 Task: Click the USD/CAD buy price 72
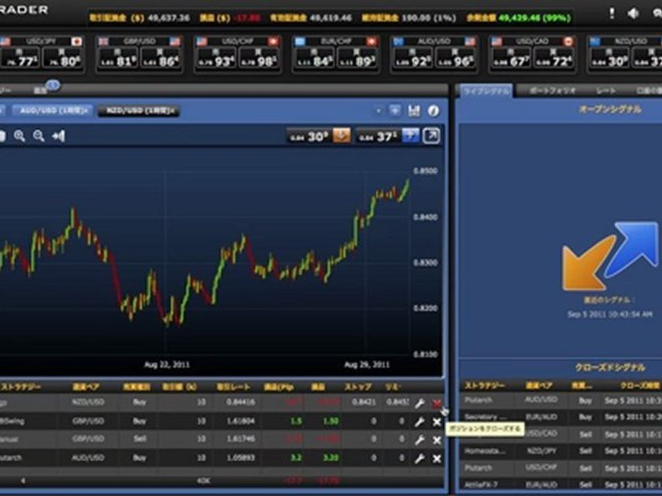click(x=553, y=58)
